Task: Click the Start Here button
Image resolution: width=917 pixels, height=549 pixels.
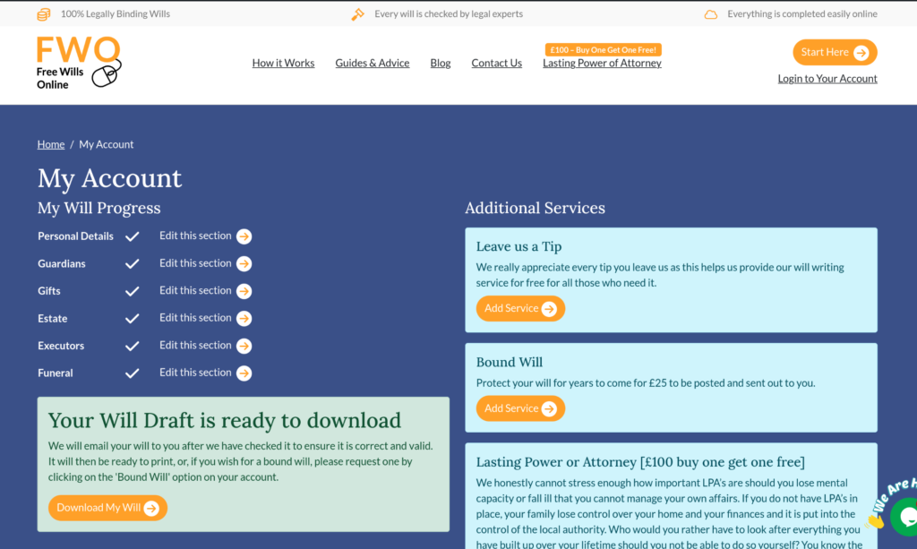Action: (x=835, y=53)
